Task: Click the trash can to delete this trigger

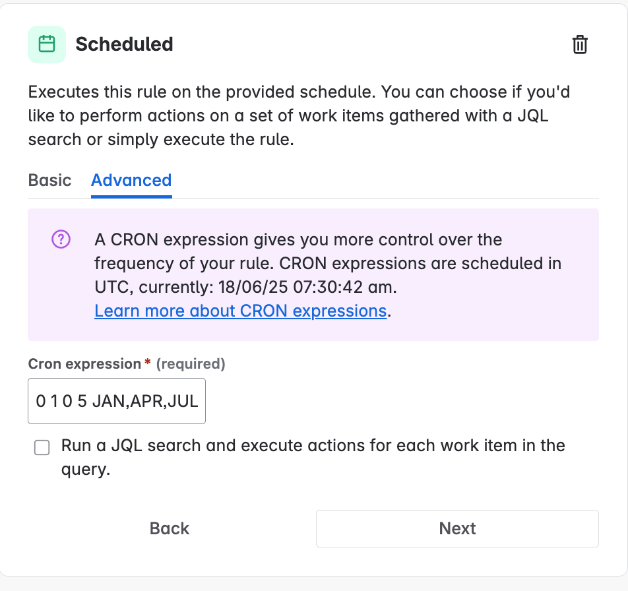Action: [580, 44]
